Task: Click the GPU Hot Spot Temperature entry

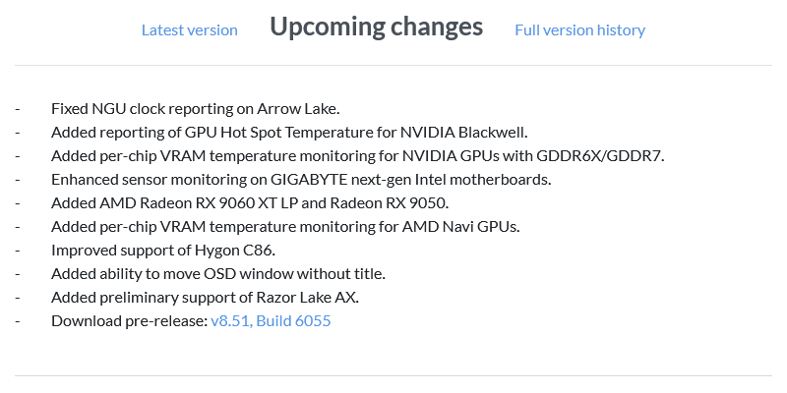Action: (289, 133)
